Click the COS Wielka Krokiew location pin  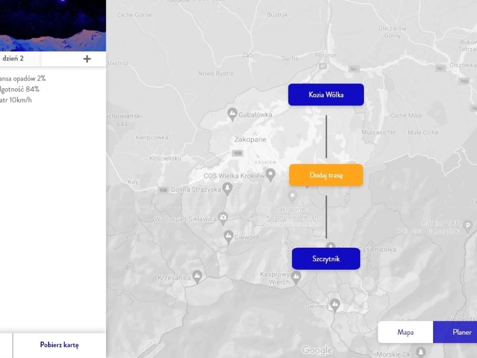pyautogui.click(x=270, y=175)
